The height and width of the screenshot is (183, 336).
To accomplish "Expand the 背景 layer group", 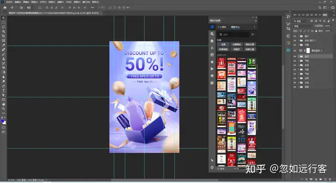I will pos(298,87).
